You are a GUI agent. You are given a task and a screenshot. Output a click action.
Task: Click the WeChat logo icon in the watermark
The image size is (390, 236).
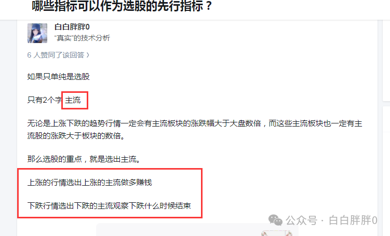point(275,220)
